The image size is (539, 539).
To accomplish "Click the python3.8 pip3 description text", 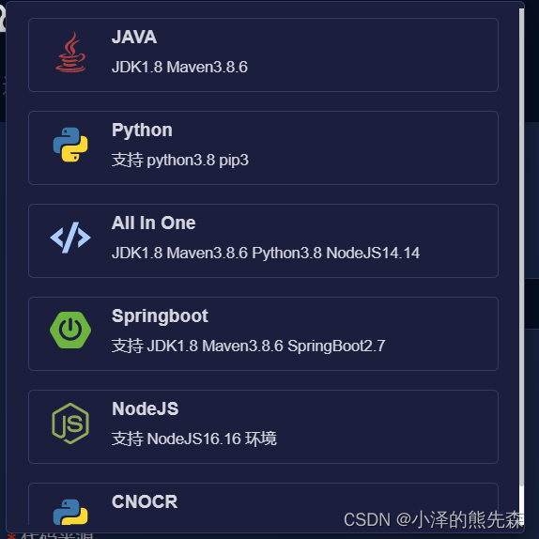I will pyautogui.click(x=179, y=161).
